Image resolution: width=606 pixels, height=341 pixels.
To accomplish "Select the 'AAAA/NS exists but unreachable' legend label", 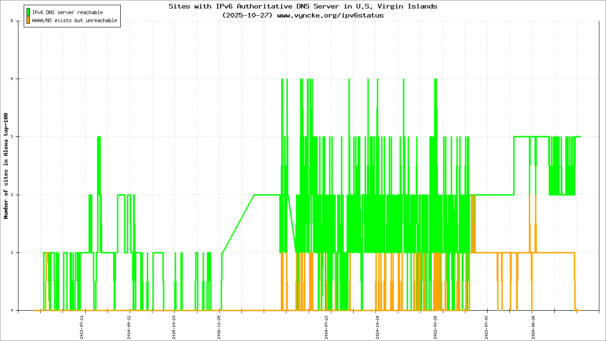I will click(x=74, y=21).
